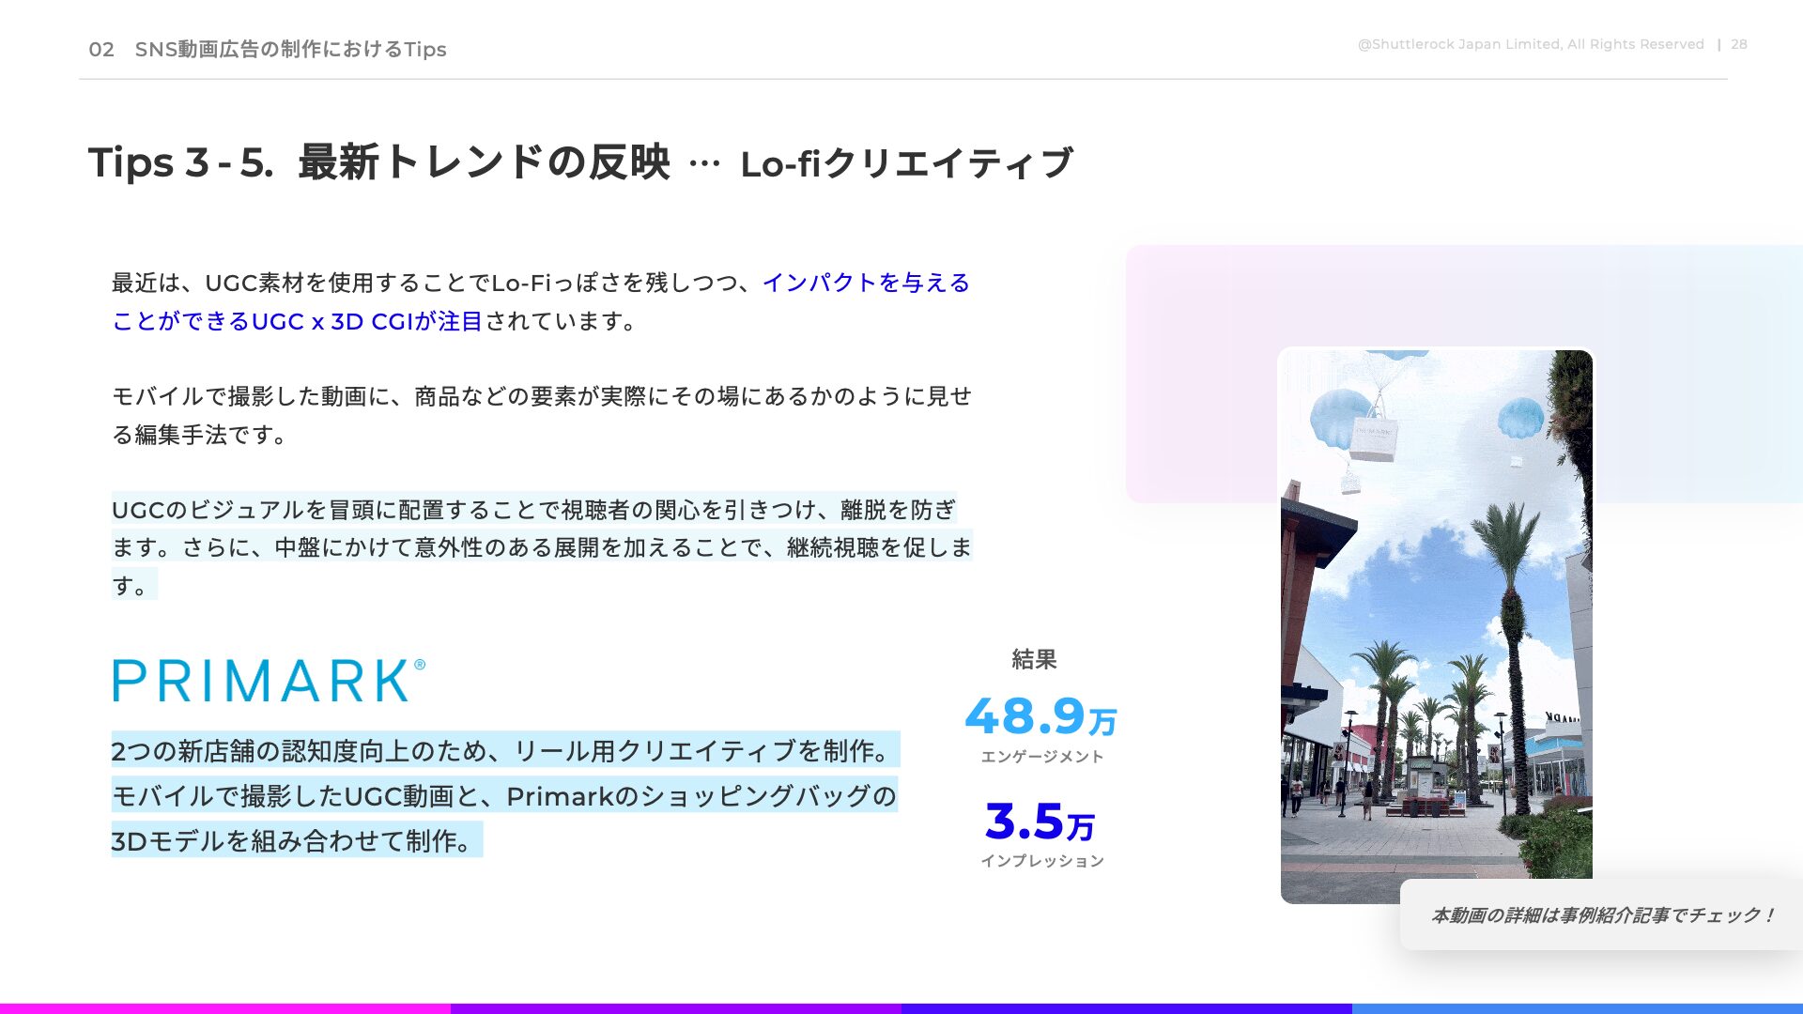Click the subtitle 'Lo-fiクリエイティブ'
Image resolution: width=1803 pixels, height=1014 pixels.
click(x=906, y=163)
